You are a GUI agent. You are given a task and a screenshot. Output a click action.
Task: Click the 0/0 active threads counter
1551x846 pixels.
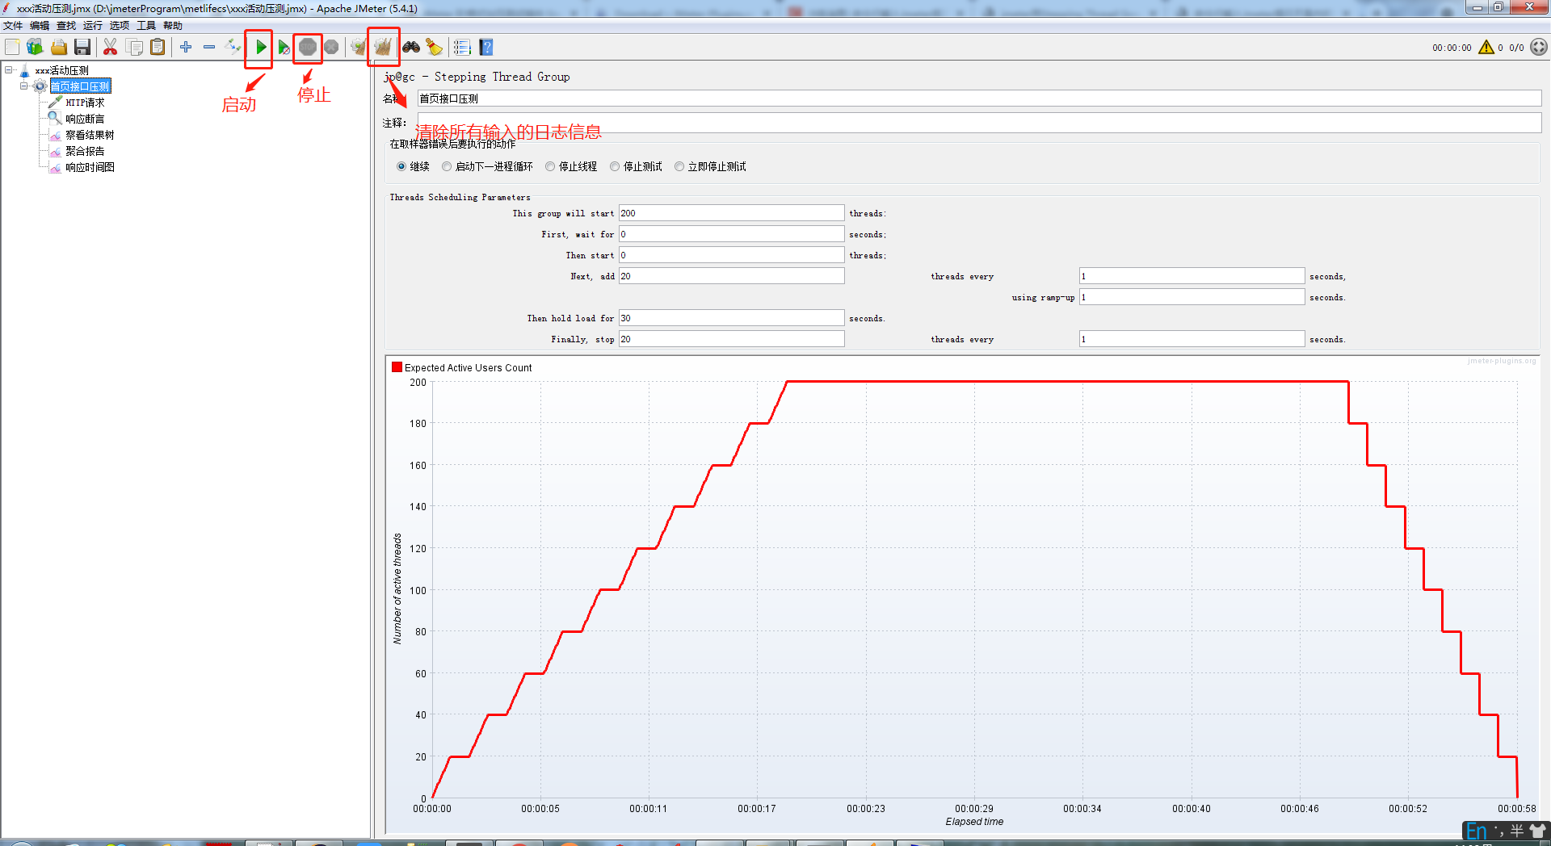click(x=1516, y=48)
